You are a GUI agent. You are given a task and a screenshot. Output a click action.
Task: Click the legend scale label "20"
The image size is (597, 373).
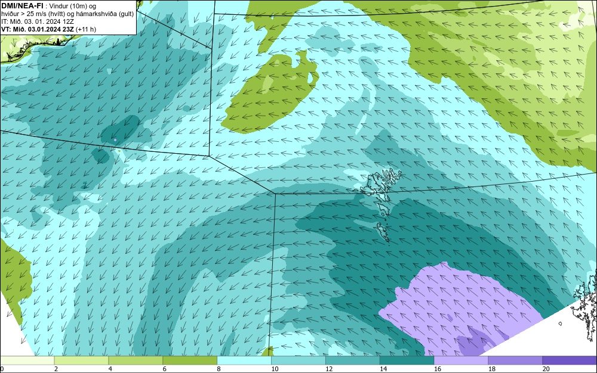[x=546, y=369]
